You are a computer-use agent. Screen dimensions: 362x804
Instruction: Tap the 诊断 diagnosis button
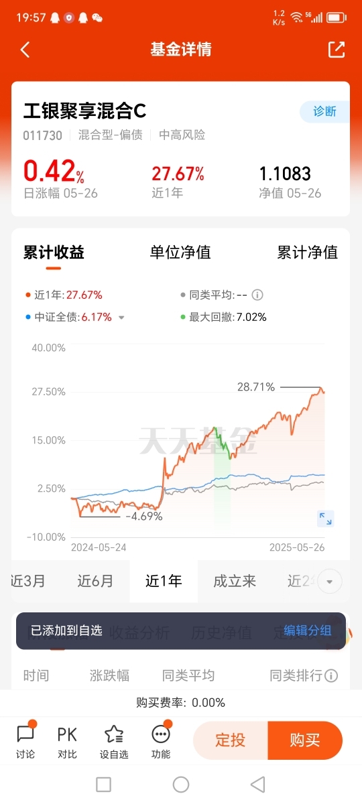point(325,111)
